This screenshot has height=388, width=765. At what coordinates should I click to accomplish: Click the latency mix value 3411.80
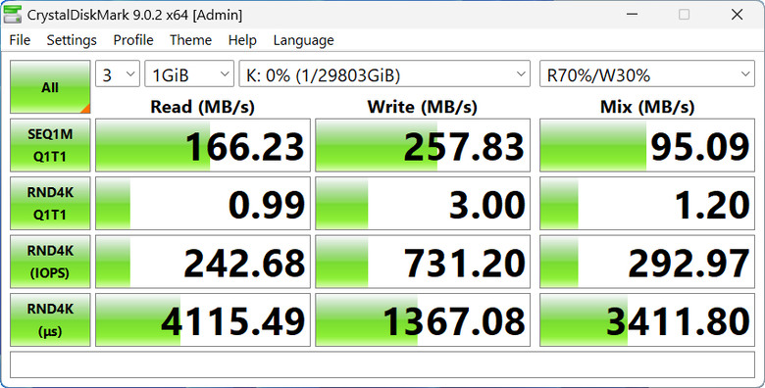[x=647, y=319]
